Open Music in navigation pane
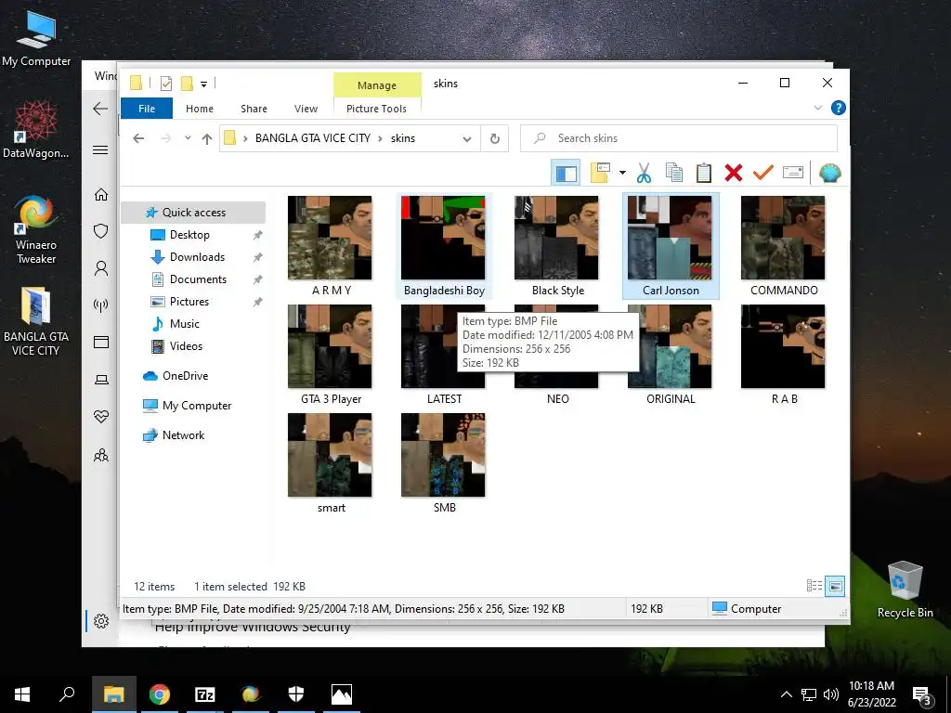951x713 pixels. [185, 324]
